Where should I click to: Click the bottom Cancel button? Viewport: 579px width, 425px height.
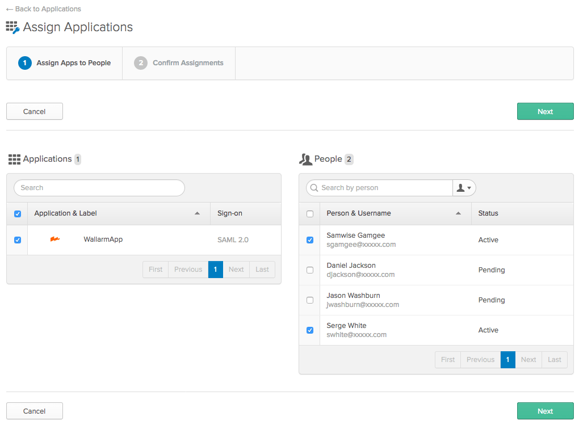click(35, 411)
